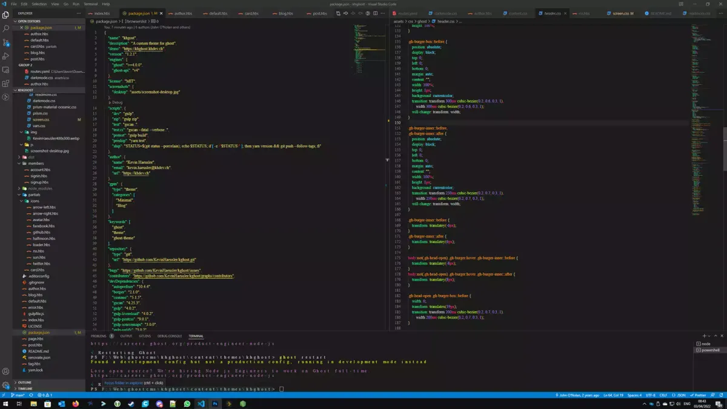Close the terminal panel
This screenshot has width=727, height=409.
coord(722,336)
